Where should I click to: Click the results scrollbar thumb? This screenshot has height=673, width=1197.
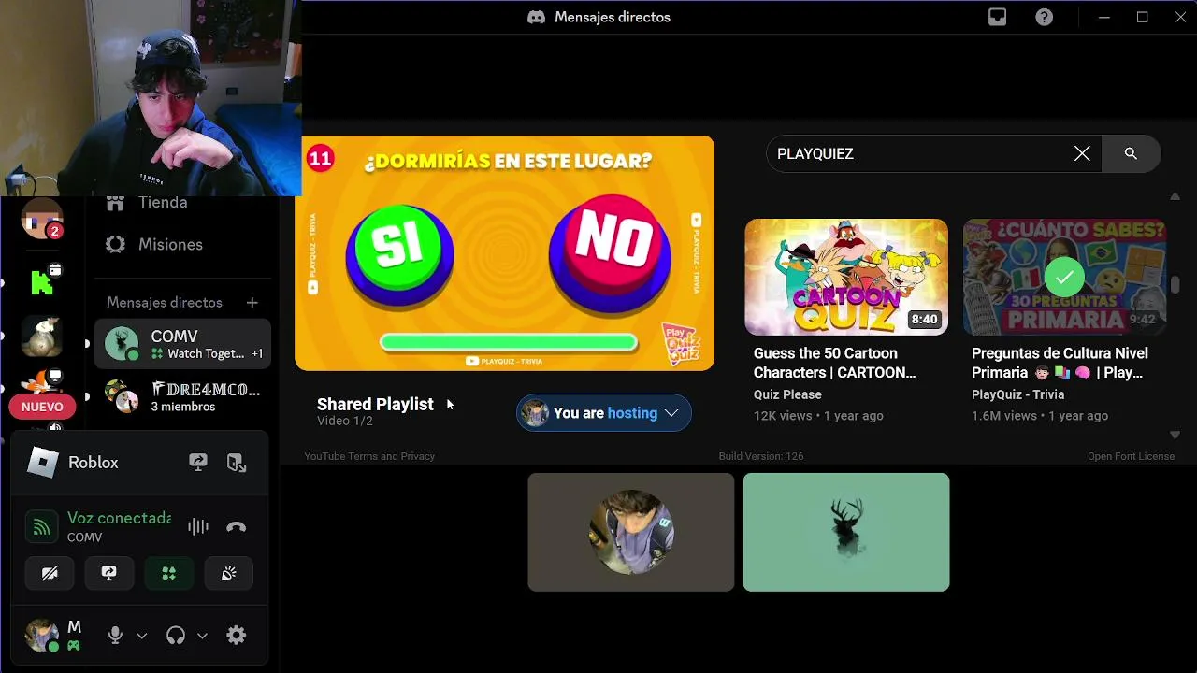tap(1175, 285)
